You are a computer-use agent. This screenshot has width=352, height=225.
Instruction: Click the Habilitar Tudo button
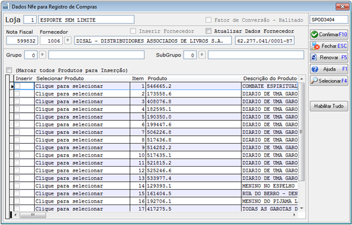(329, 106)
